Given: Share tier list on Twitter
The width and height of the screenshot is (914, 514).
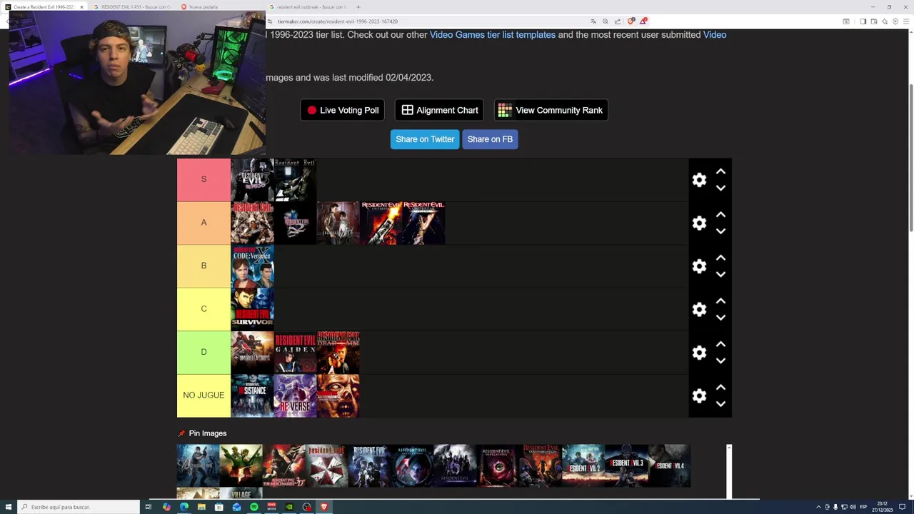Looking at the screenshot, I should (x=425, y=139).
